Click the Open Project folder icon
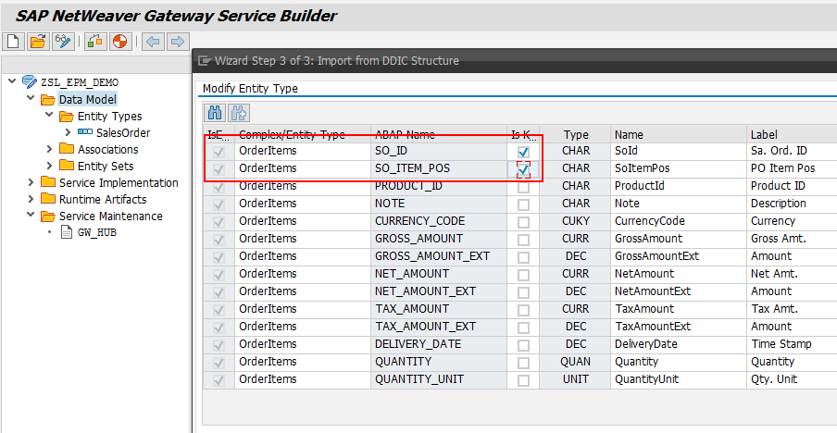The height and width of the screenshot is (433, 837). 38,41
